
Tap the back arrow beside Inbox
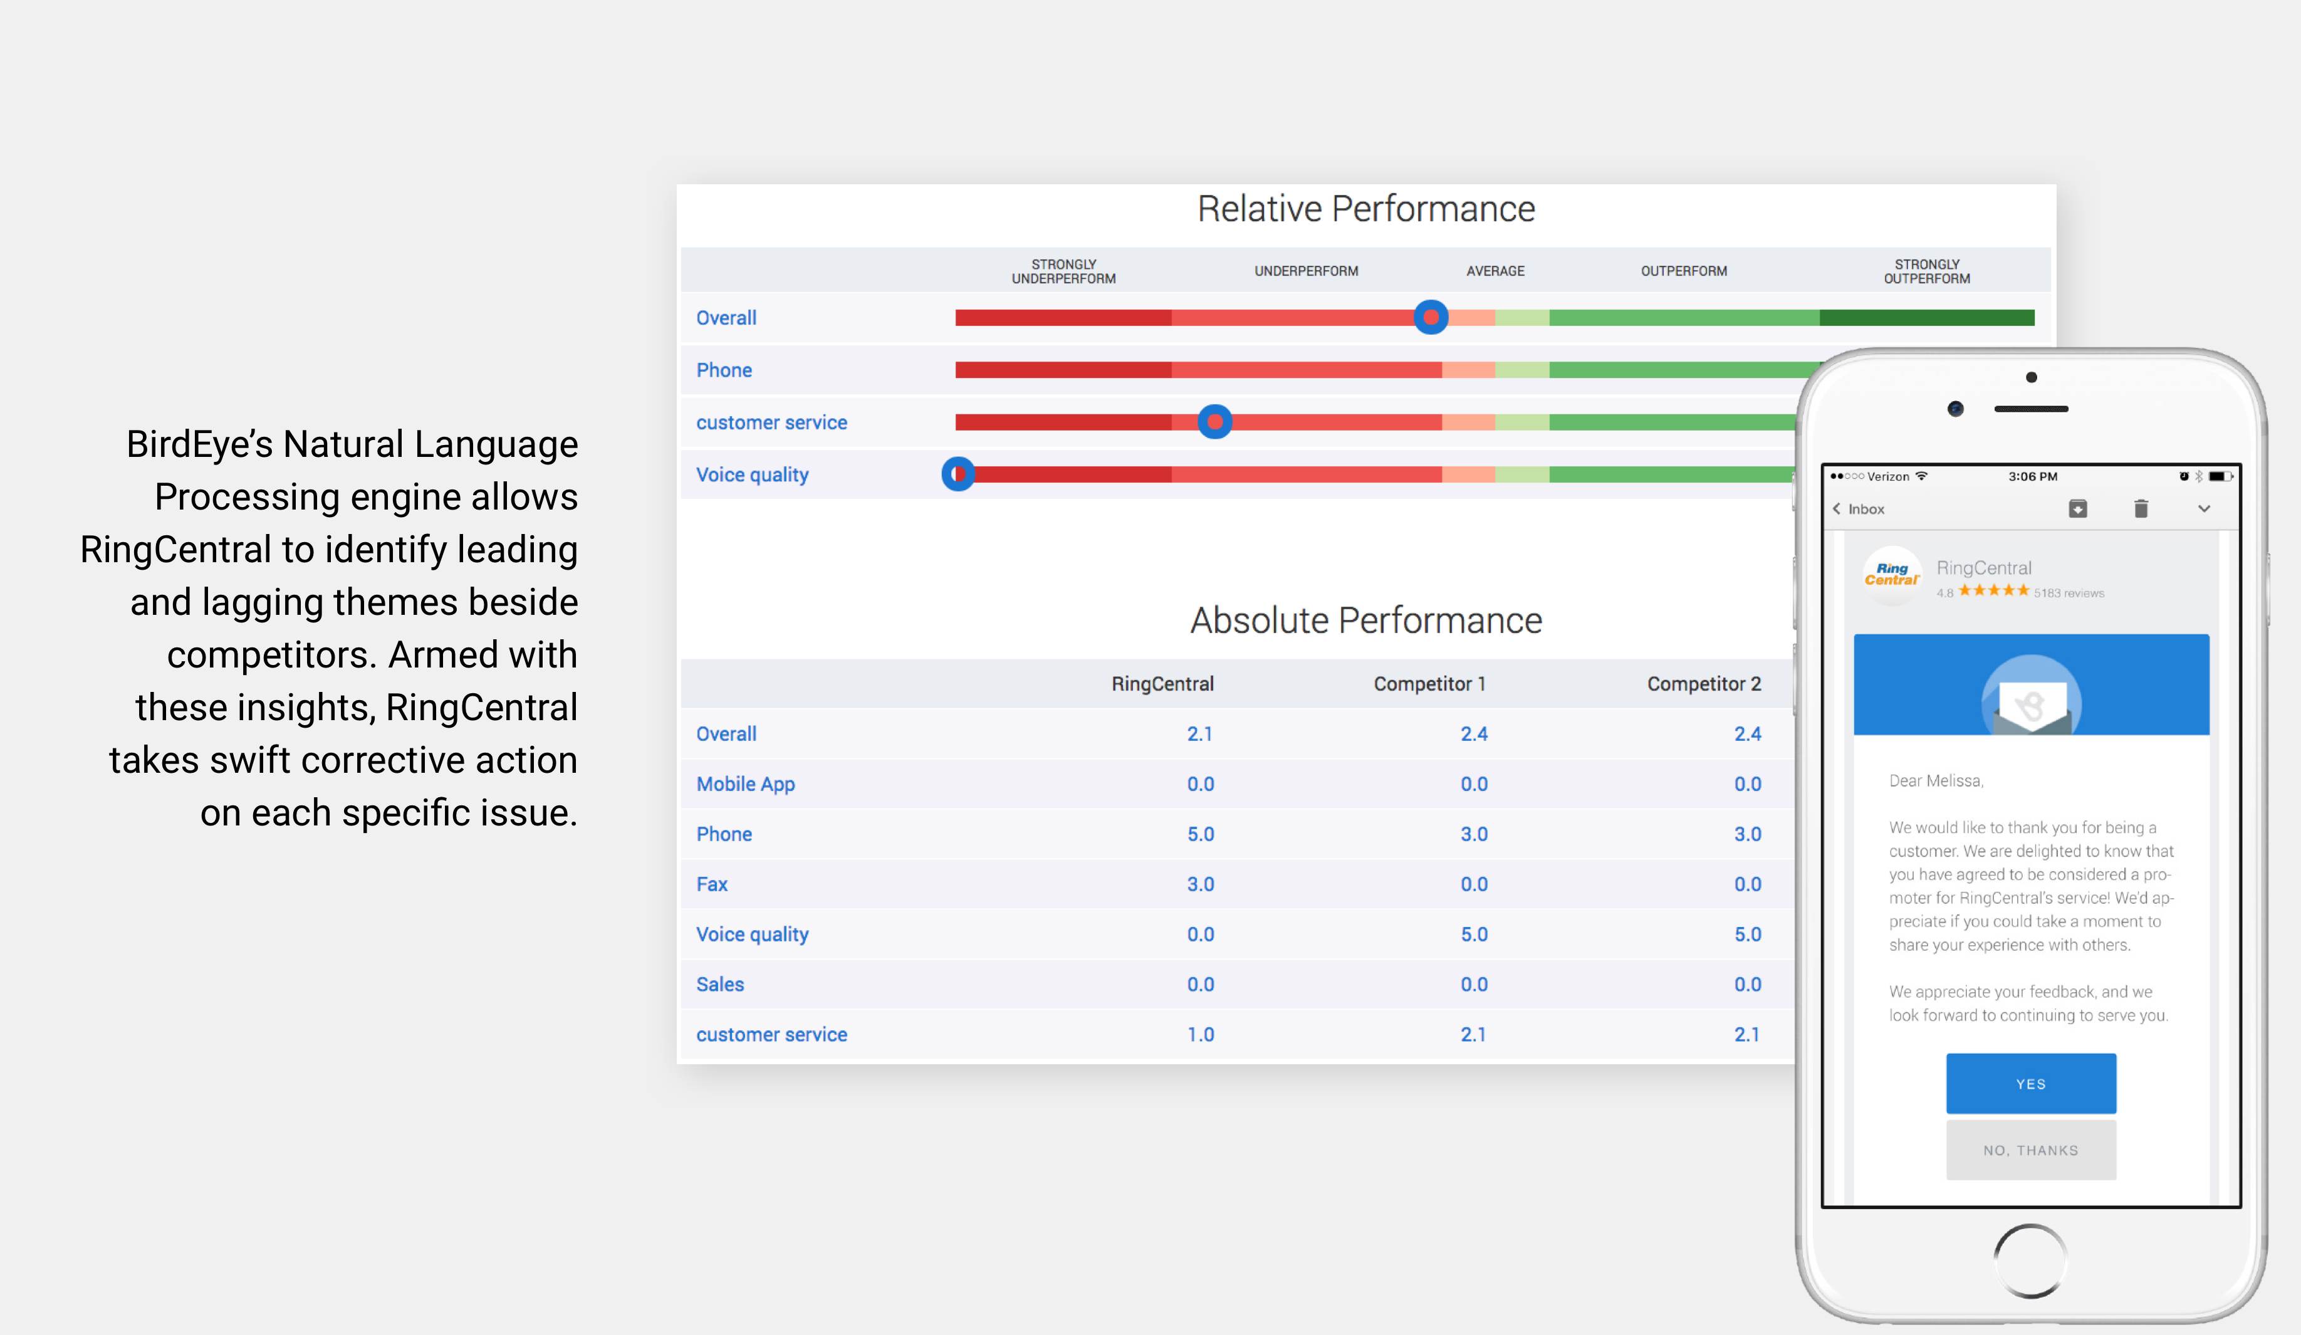(x=1837, y=508)
